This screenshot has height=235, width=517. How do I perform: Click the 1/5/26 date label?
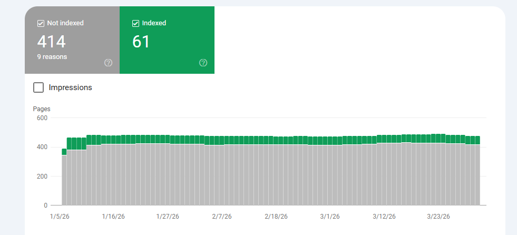pyautogui.click(x=58, y=217)
